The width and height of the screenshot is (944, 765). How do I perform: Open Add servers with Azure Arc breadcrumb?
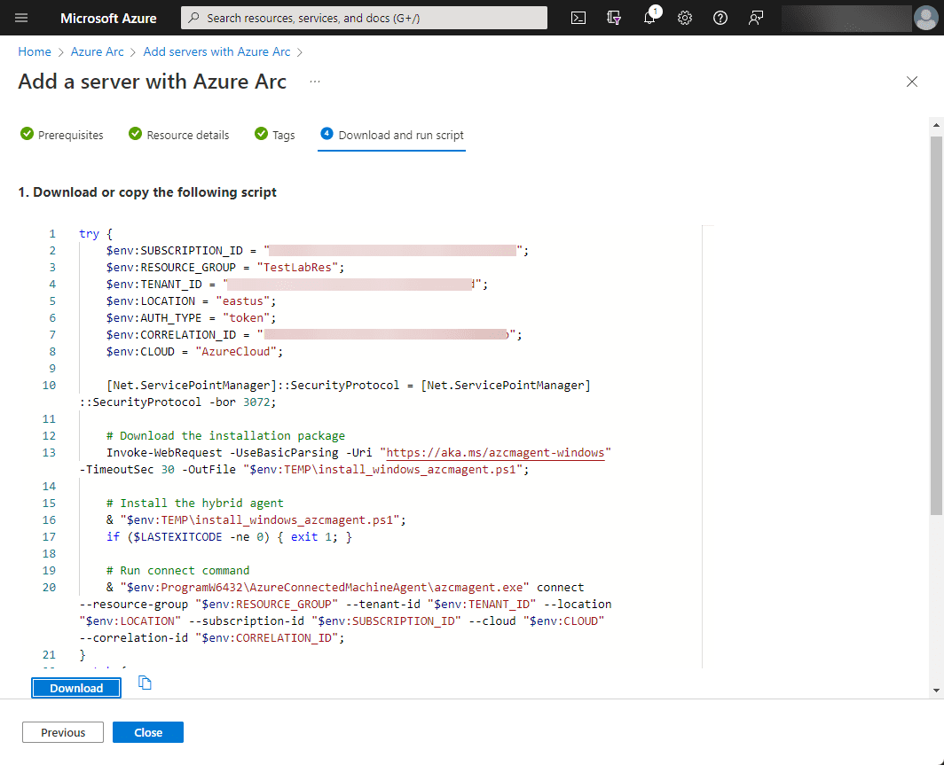pos(216,51)
